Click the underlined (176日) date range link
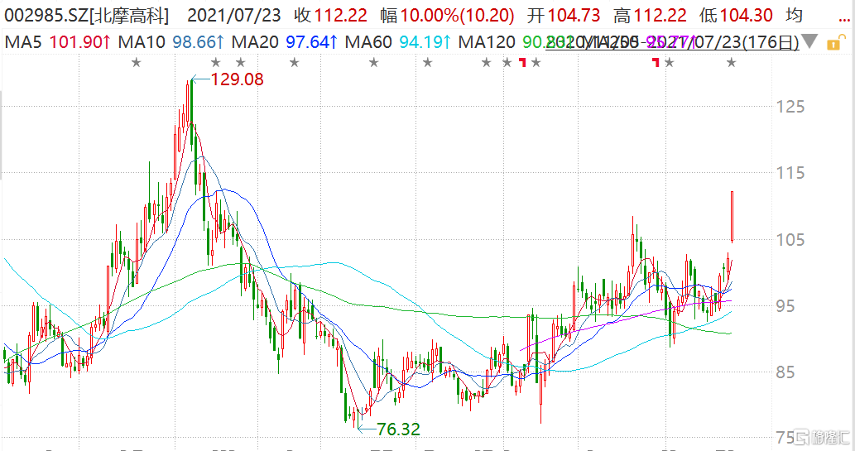 672,42
